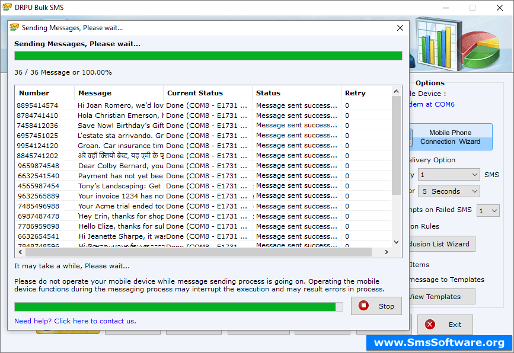Image resolution: width=514 pixels, height=353 pixels.
Task: Click the bar chart graphic in the header
Action: [438, 44]
